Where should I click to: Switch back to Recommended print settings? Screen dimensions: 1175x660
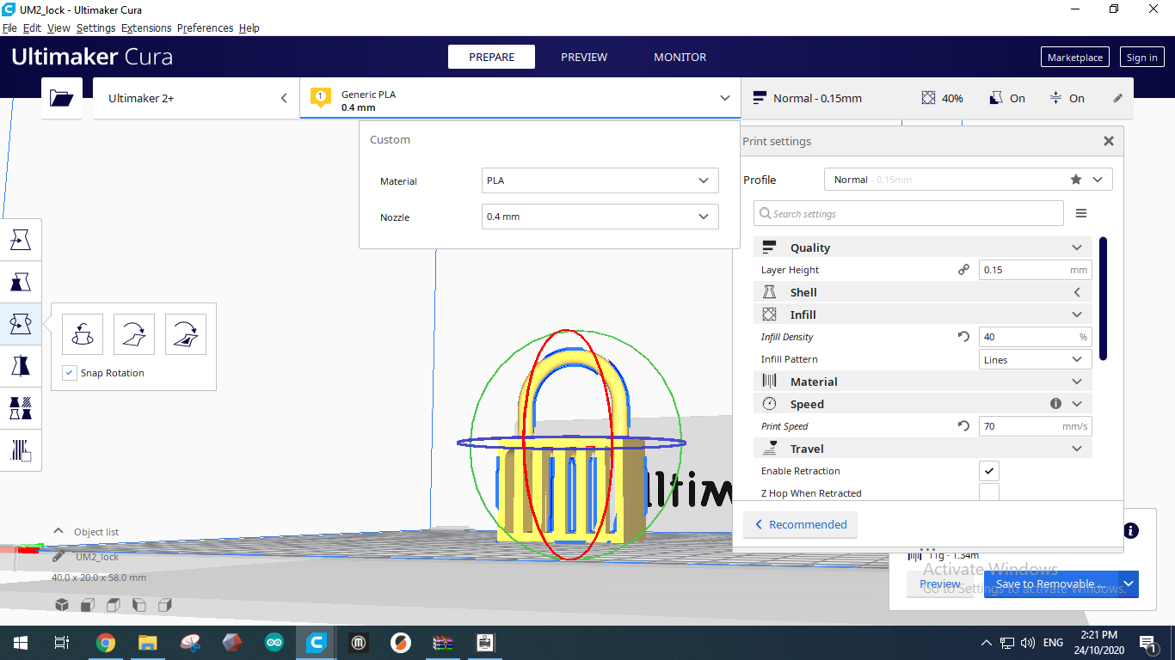tap(800, 524)
